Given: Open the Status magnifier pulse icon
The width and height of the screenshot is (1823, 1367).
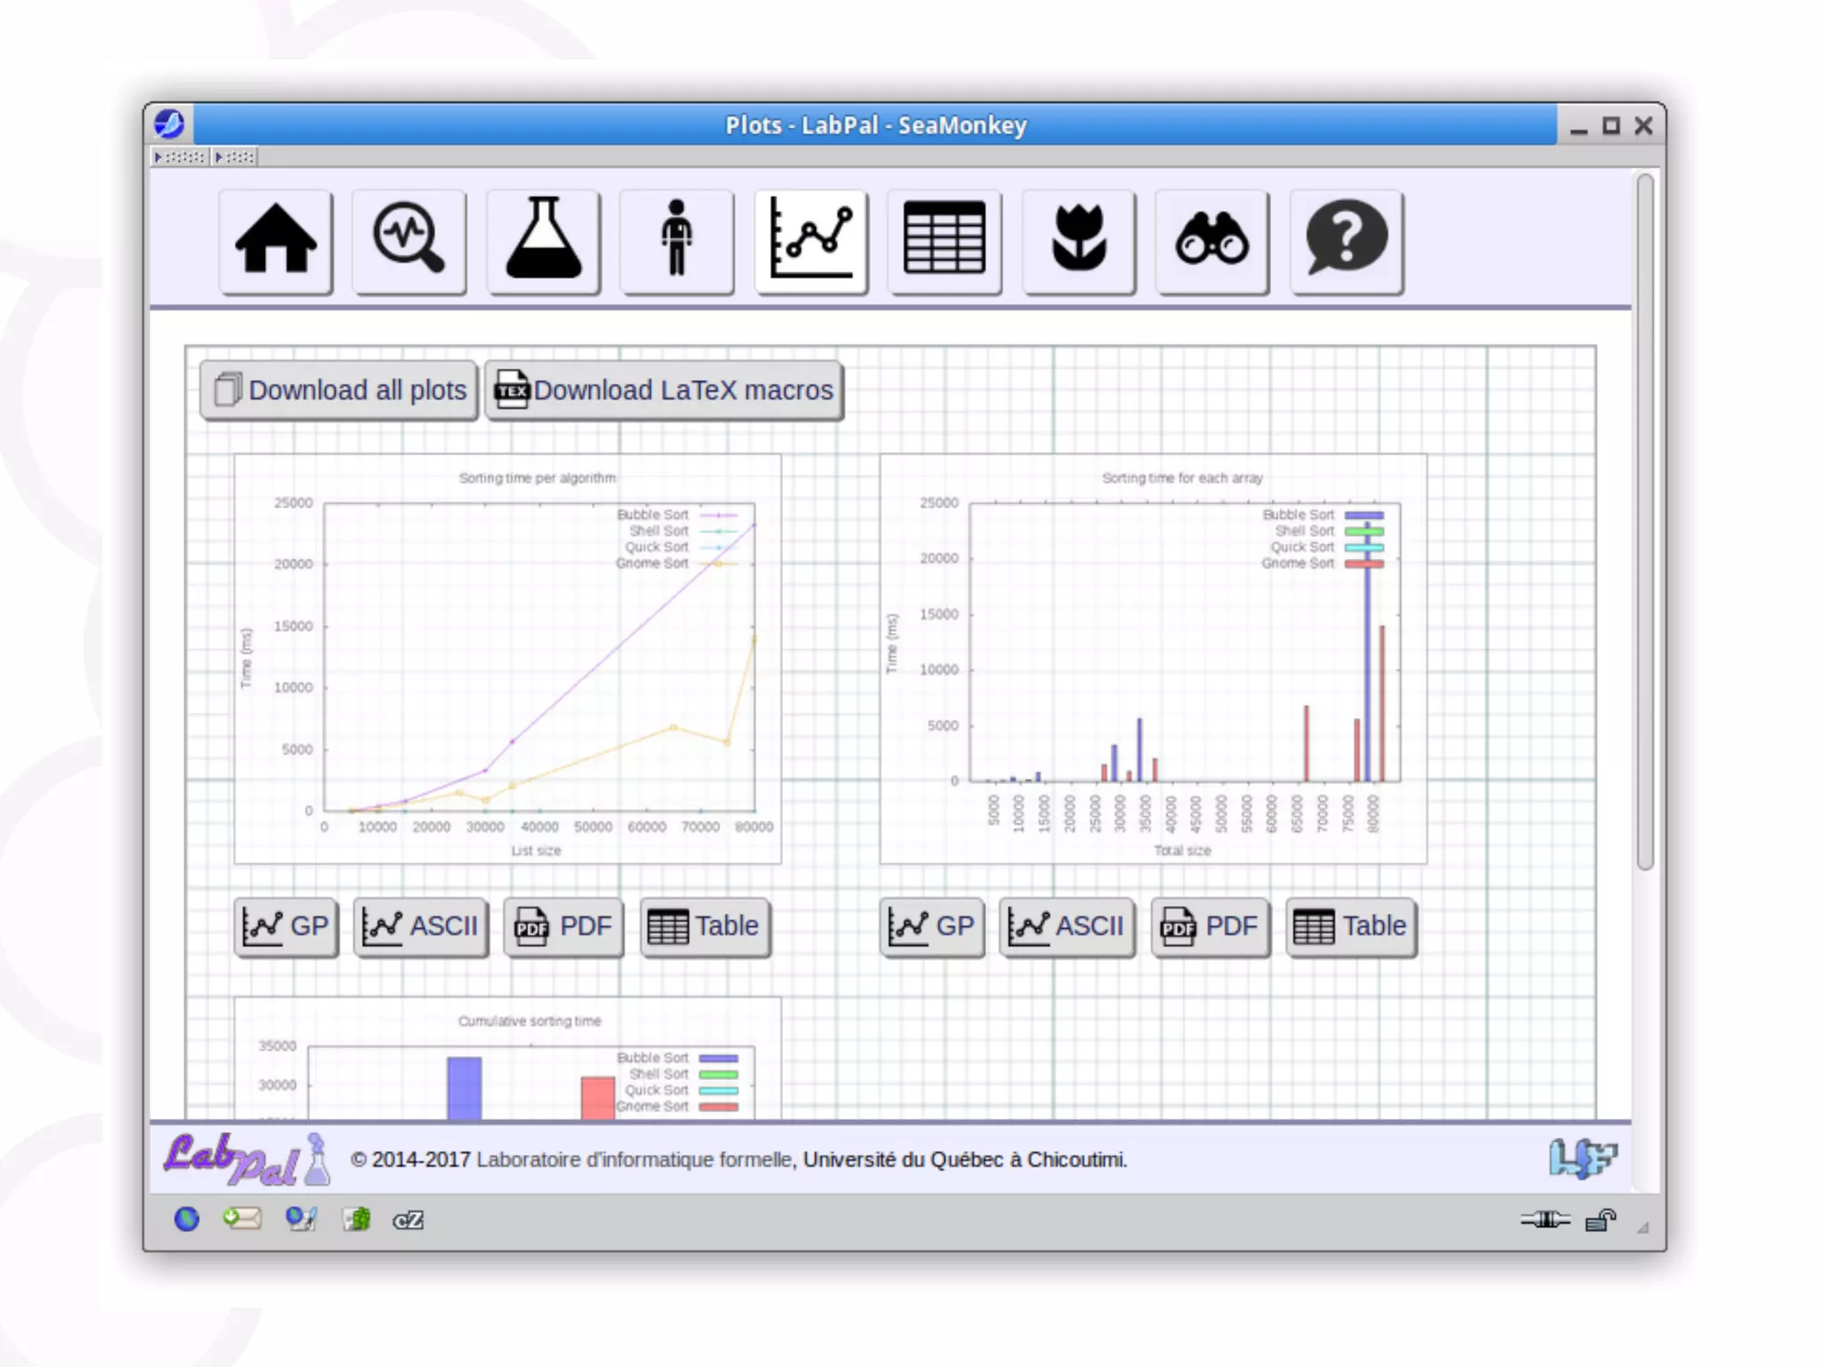Looking at the screenshot, I should pos(409,240).
